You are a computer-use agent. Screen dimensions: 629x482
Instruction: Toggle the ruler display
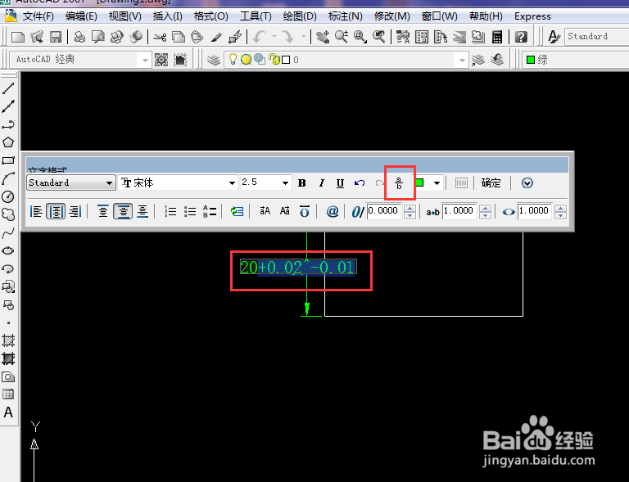point(461,183)
